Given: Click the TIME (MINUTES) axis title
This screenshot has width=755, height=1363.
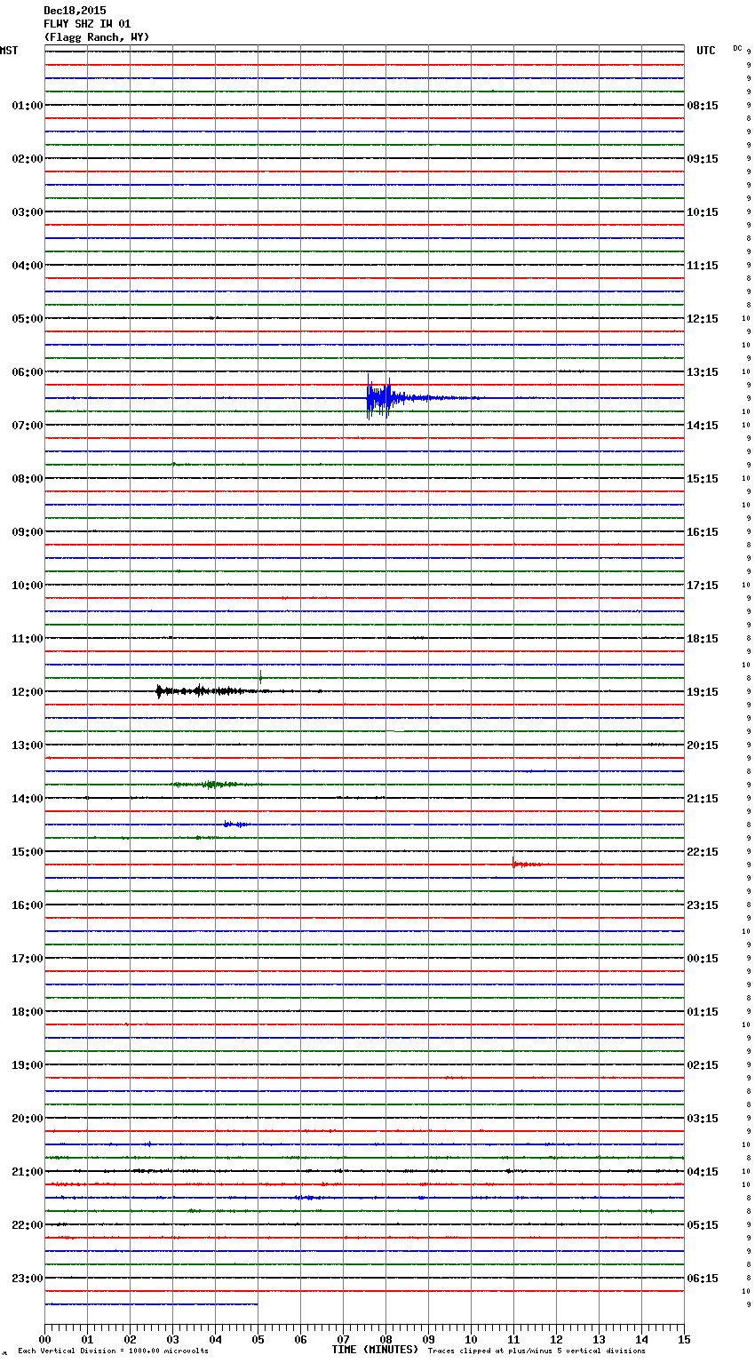Looking at the screenshot, I should coord(375,1350).
